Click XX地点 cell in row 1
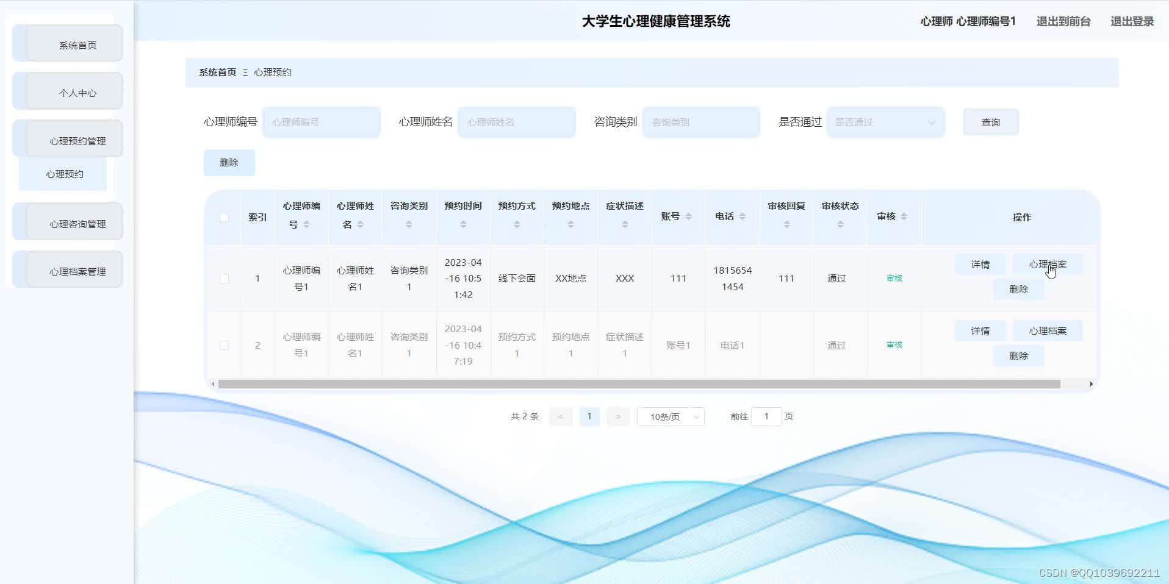1169x584 pixels. pyautogui.click(x=570, y=279)
